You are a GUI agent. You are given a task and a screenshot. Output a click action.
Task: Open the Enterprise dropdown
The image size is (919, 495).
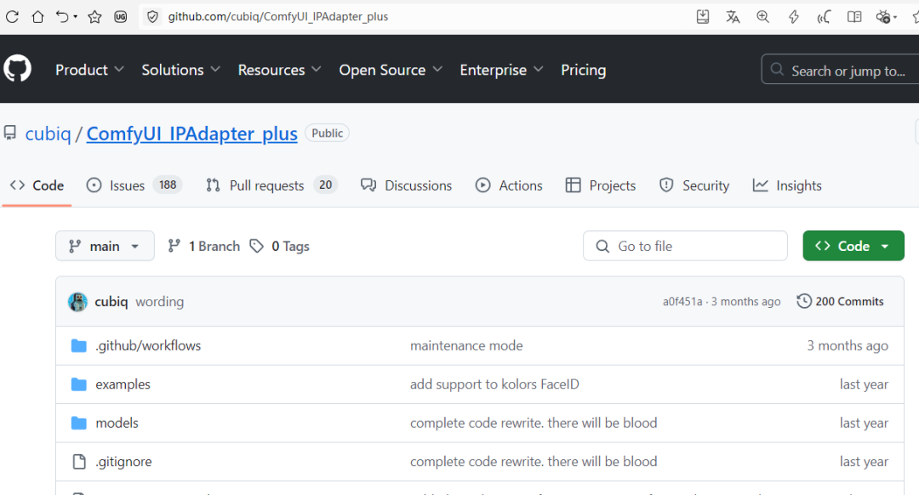502,70
